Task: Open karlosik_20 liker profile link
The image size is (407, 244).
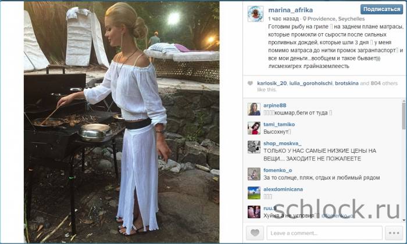Action: pyautogui.click(x=272, y=83)
